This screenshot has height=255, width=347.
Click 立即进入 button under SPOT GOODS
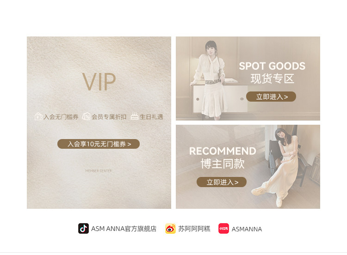(271, 97)
